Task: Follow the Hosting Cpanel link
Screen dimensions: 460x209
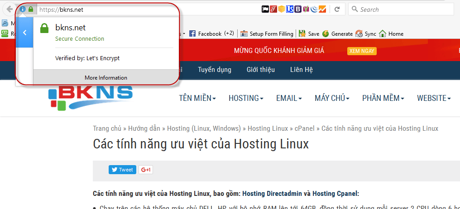Action: point(335,194)
